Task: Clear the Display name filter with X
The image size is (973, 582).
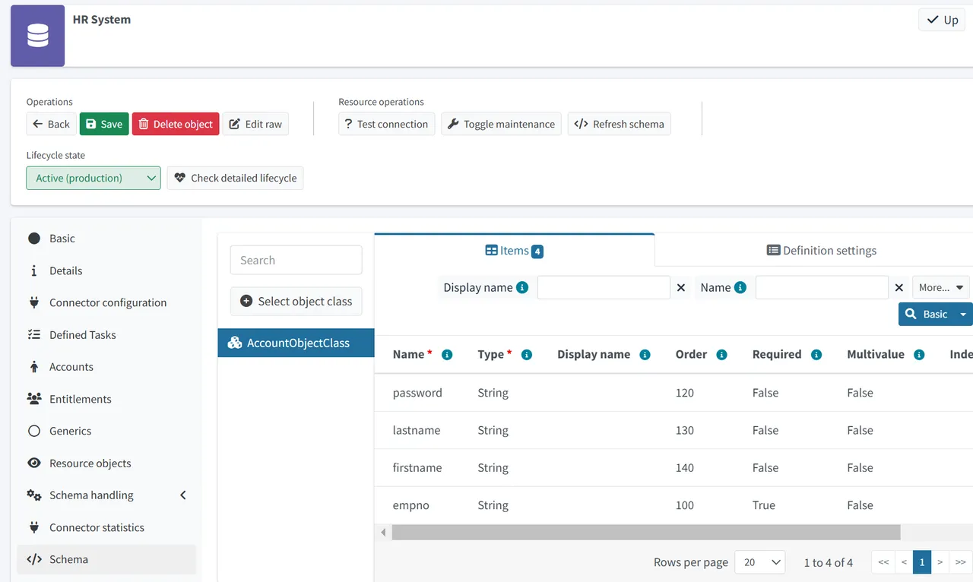Action: [681, 287]
